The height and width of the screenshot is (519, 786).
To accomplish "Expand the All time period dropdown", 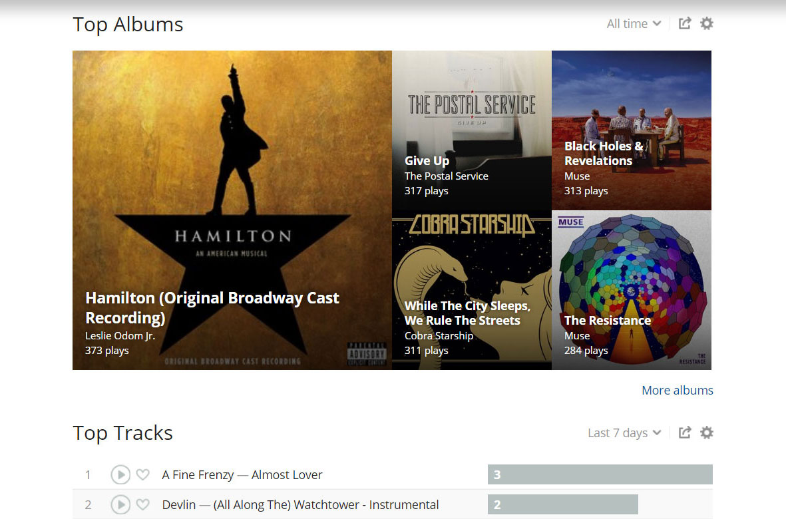I will tap(634, 24).
